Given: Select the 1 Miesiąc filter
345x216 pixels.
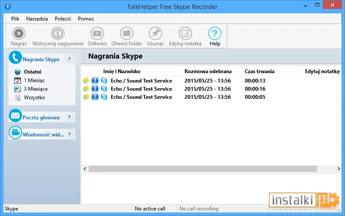Looking at the screenshot, I should pos(34,80).
